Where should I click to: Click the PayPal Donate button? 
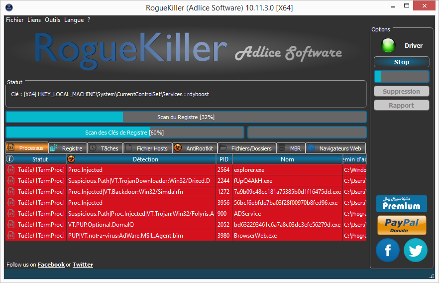402,225
